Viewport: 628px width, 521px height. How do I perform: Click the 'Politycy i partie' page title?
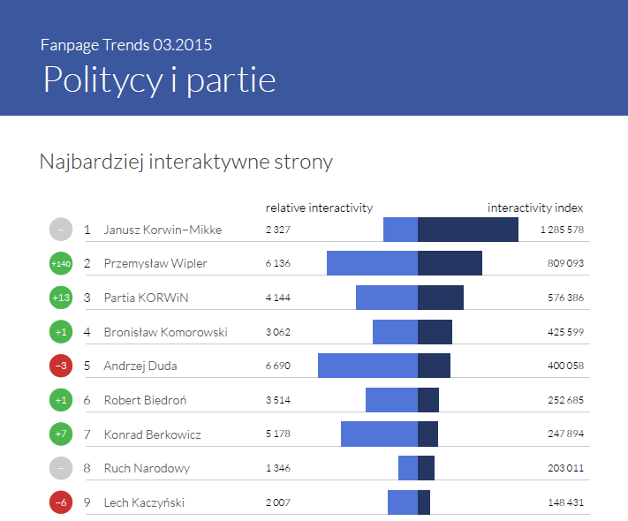click(x=159, y=79)
